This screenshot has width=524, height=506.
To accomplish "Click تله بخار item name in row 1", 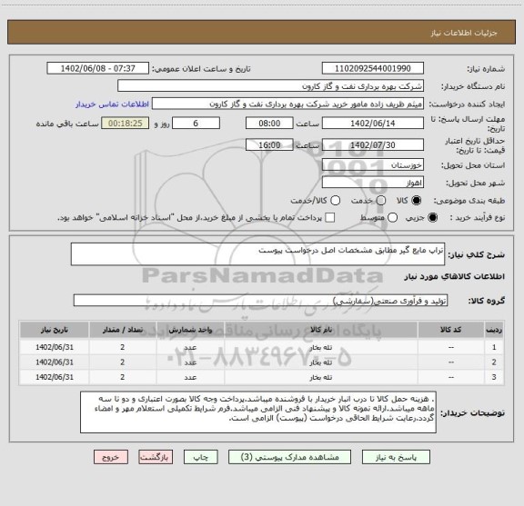I will coord(321,347).
